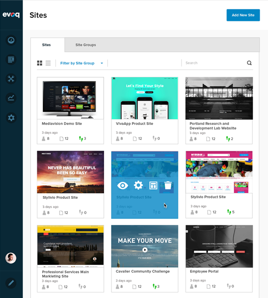Open the sunset Stylivio Product Site thumbnail
268x298 pixels.
71,172
